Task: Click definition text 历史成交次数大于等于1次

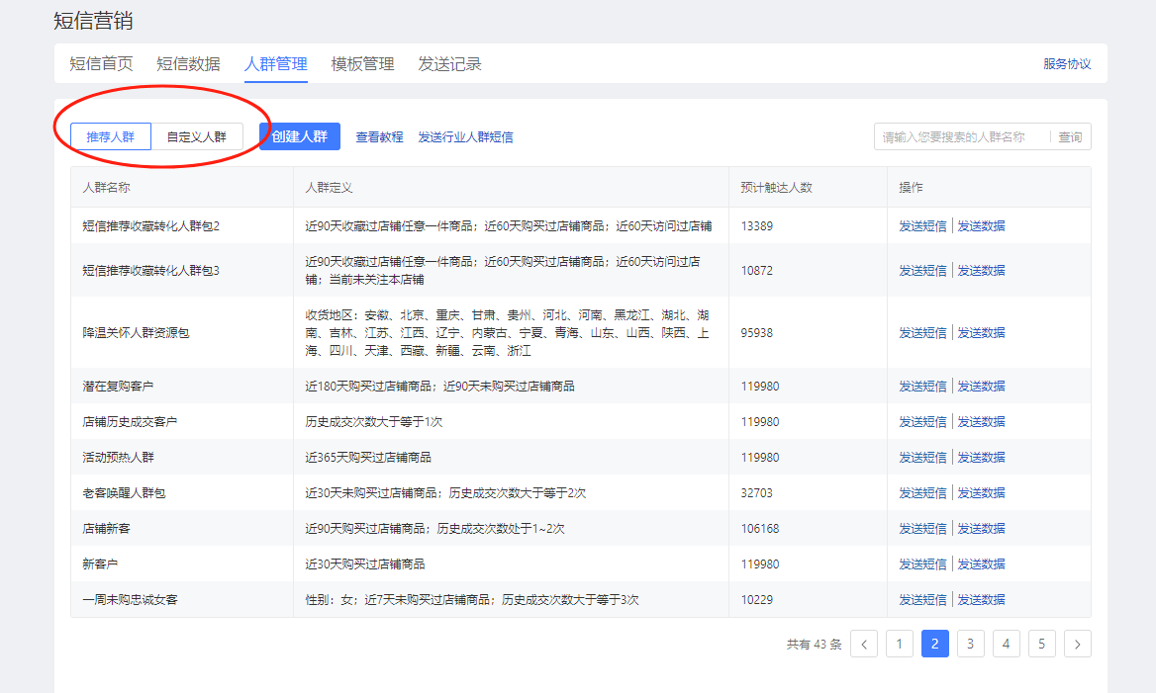Action: pyautogui.click(x=374, y=422)
